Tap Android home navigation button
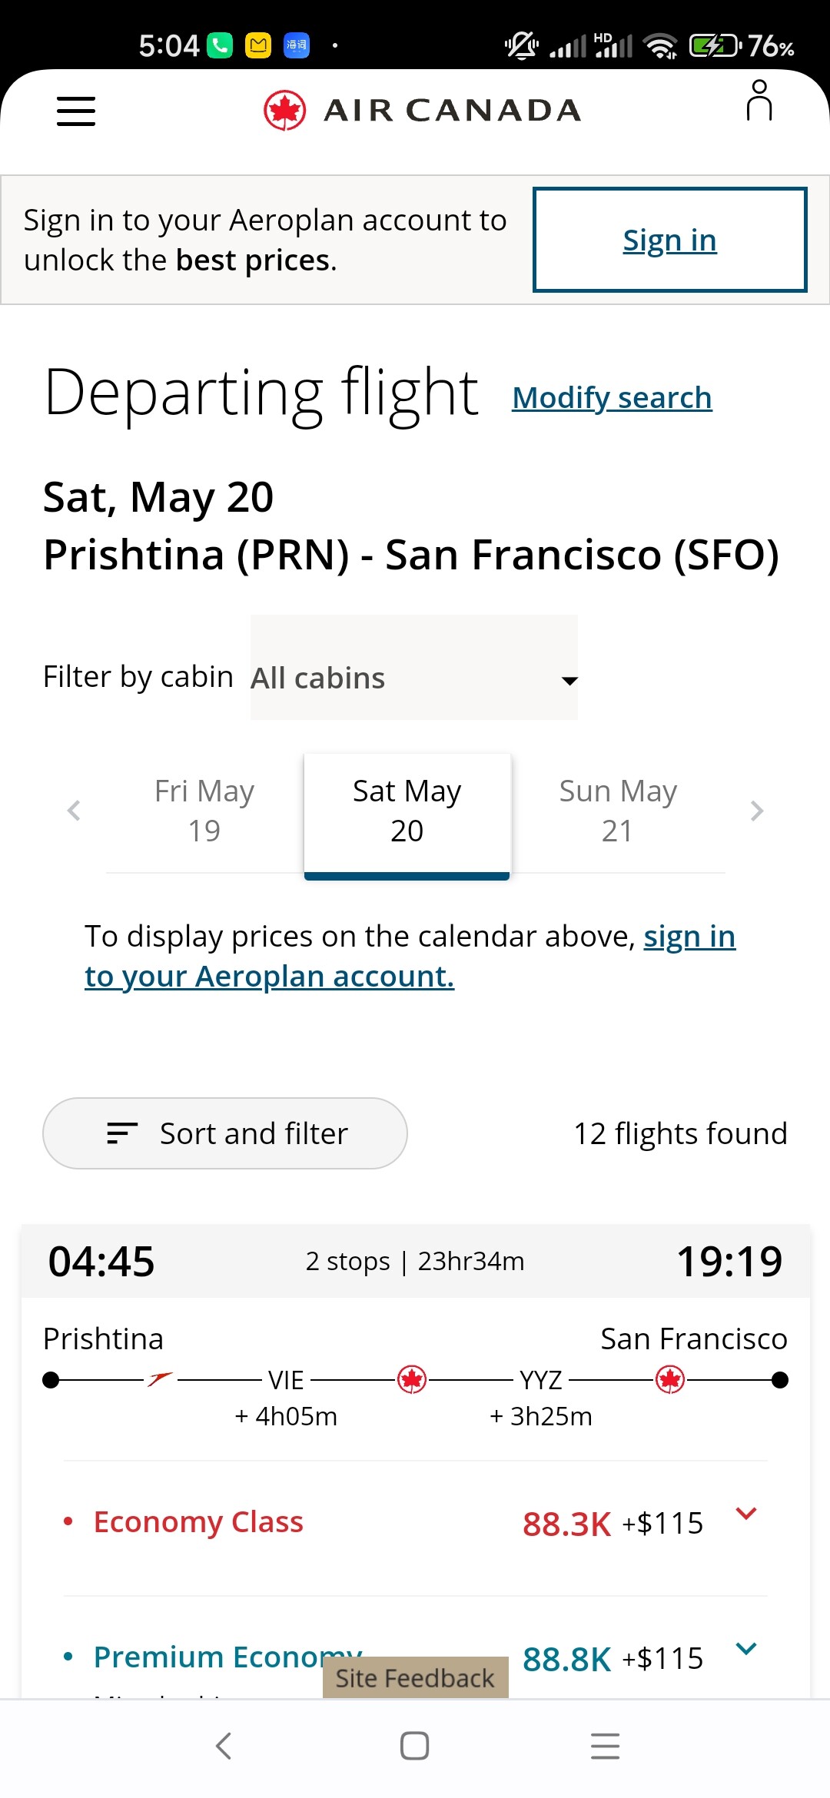 point(414,1746)
